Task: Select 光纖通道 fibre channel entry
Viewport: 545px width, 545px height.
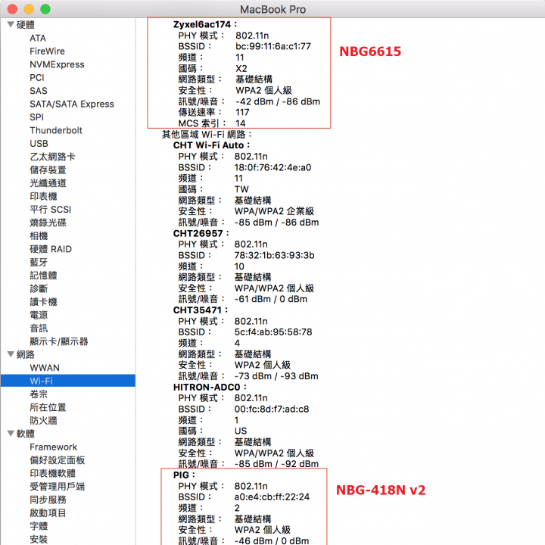Action: point(48,183)
